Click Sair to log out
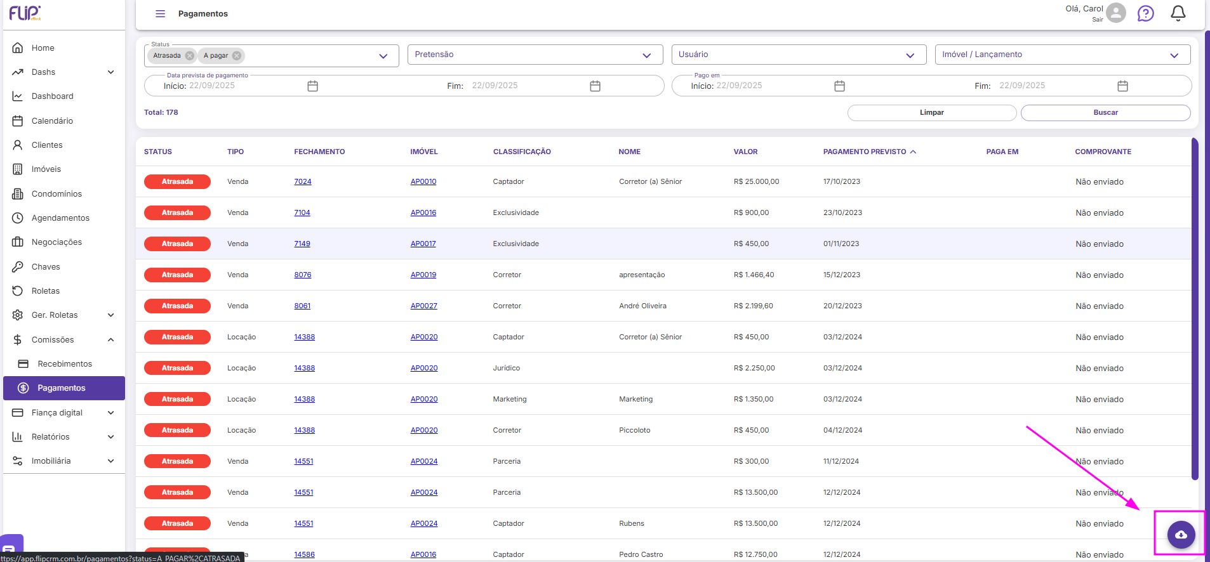The image size is (1210, 562). pyautogui.click(x=1098, y=20)
